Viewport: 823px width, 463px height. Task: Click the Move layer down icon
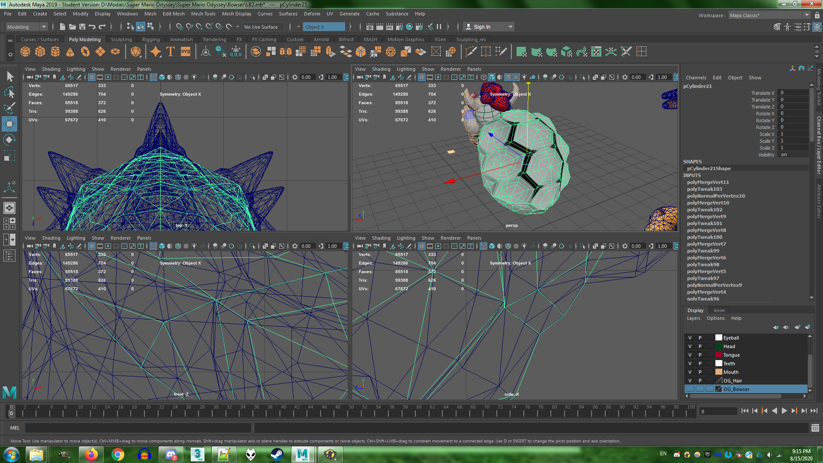[786, 327]
